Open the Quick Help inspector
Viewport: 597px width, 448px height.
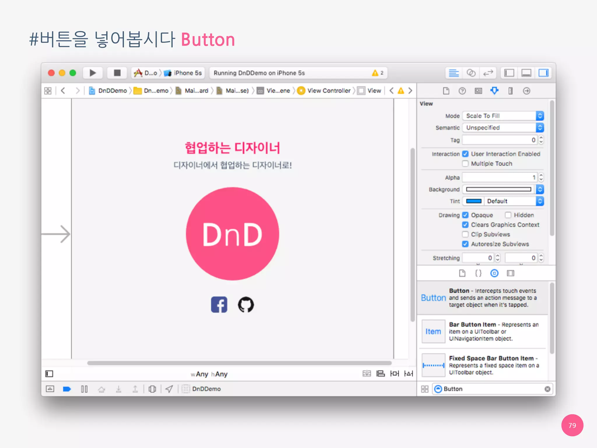[x=462, y=91]
